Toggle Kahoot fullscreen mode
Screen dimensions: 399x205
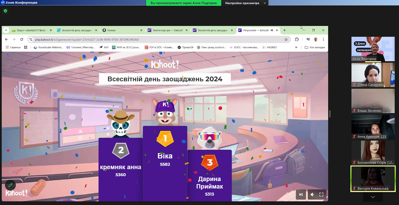click(x=322, y=195)
